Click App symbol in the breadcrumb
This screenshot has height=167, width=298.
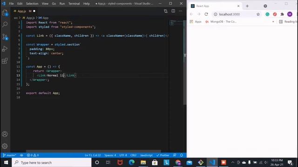pos(46,18)
